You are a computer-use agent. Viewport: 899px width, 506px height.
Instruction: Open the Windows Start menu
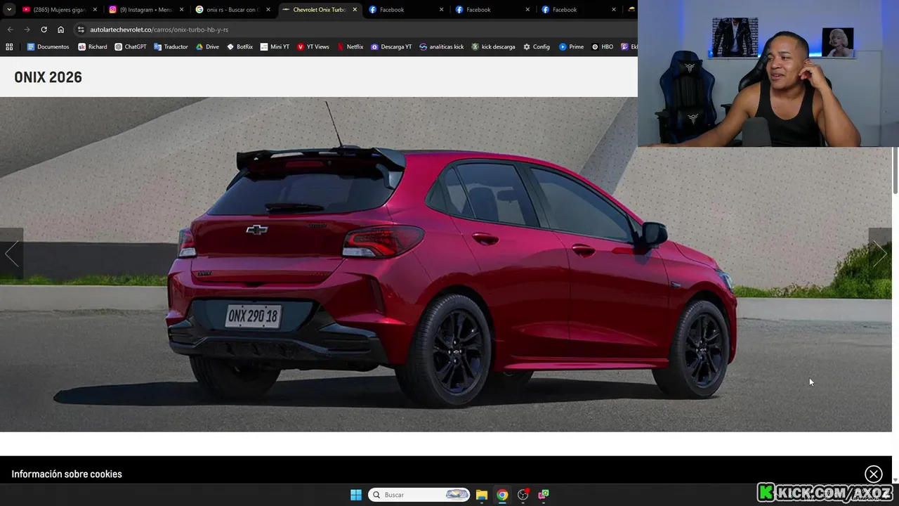(x=356, y=495)
